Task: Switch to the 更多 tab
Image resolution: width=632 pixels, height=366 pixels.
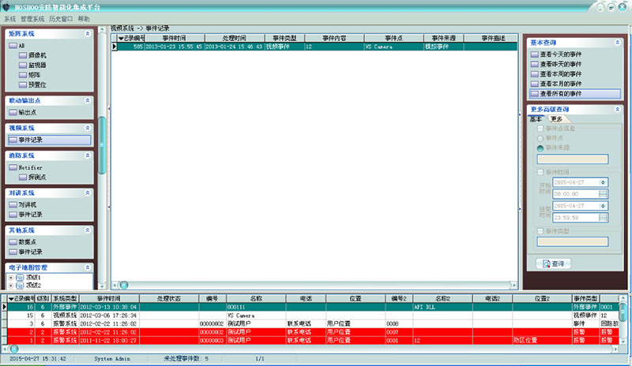Action: point(556,119)
